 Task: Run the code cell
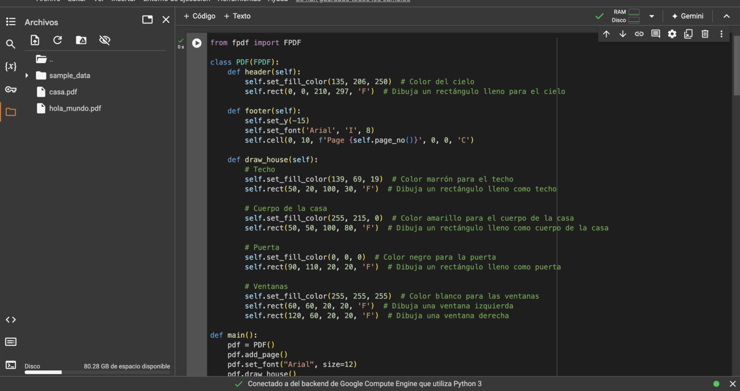coord(197,43)
